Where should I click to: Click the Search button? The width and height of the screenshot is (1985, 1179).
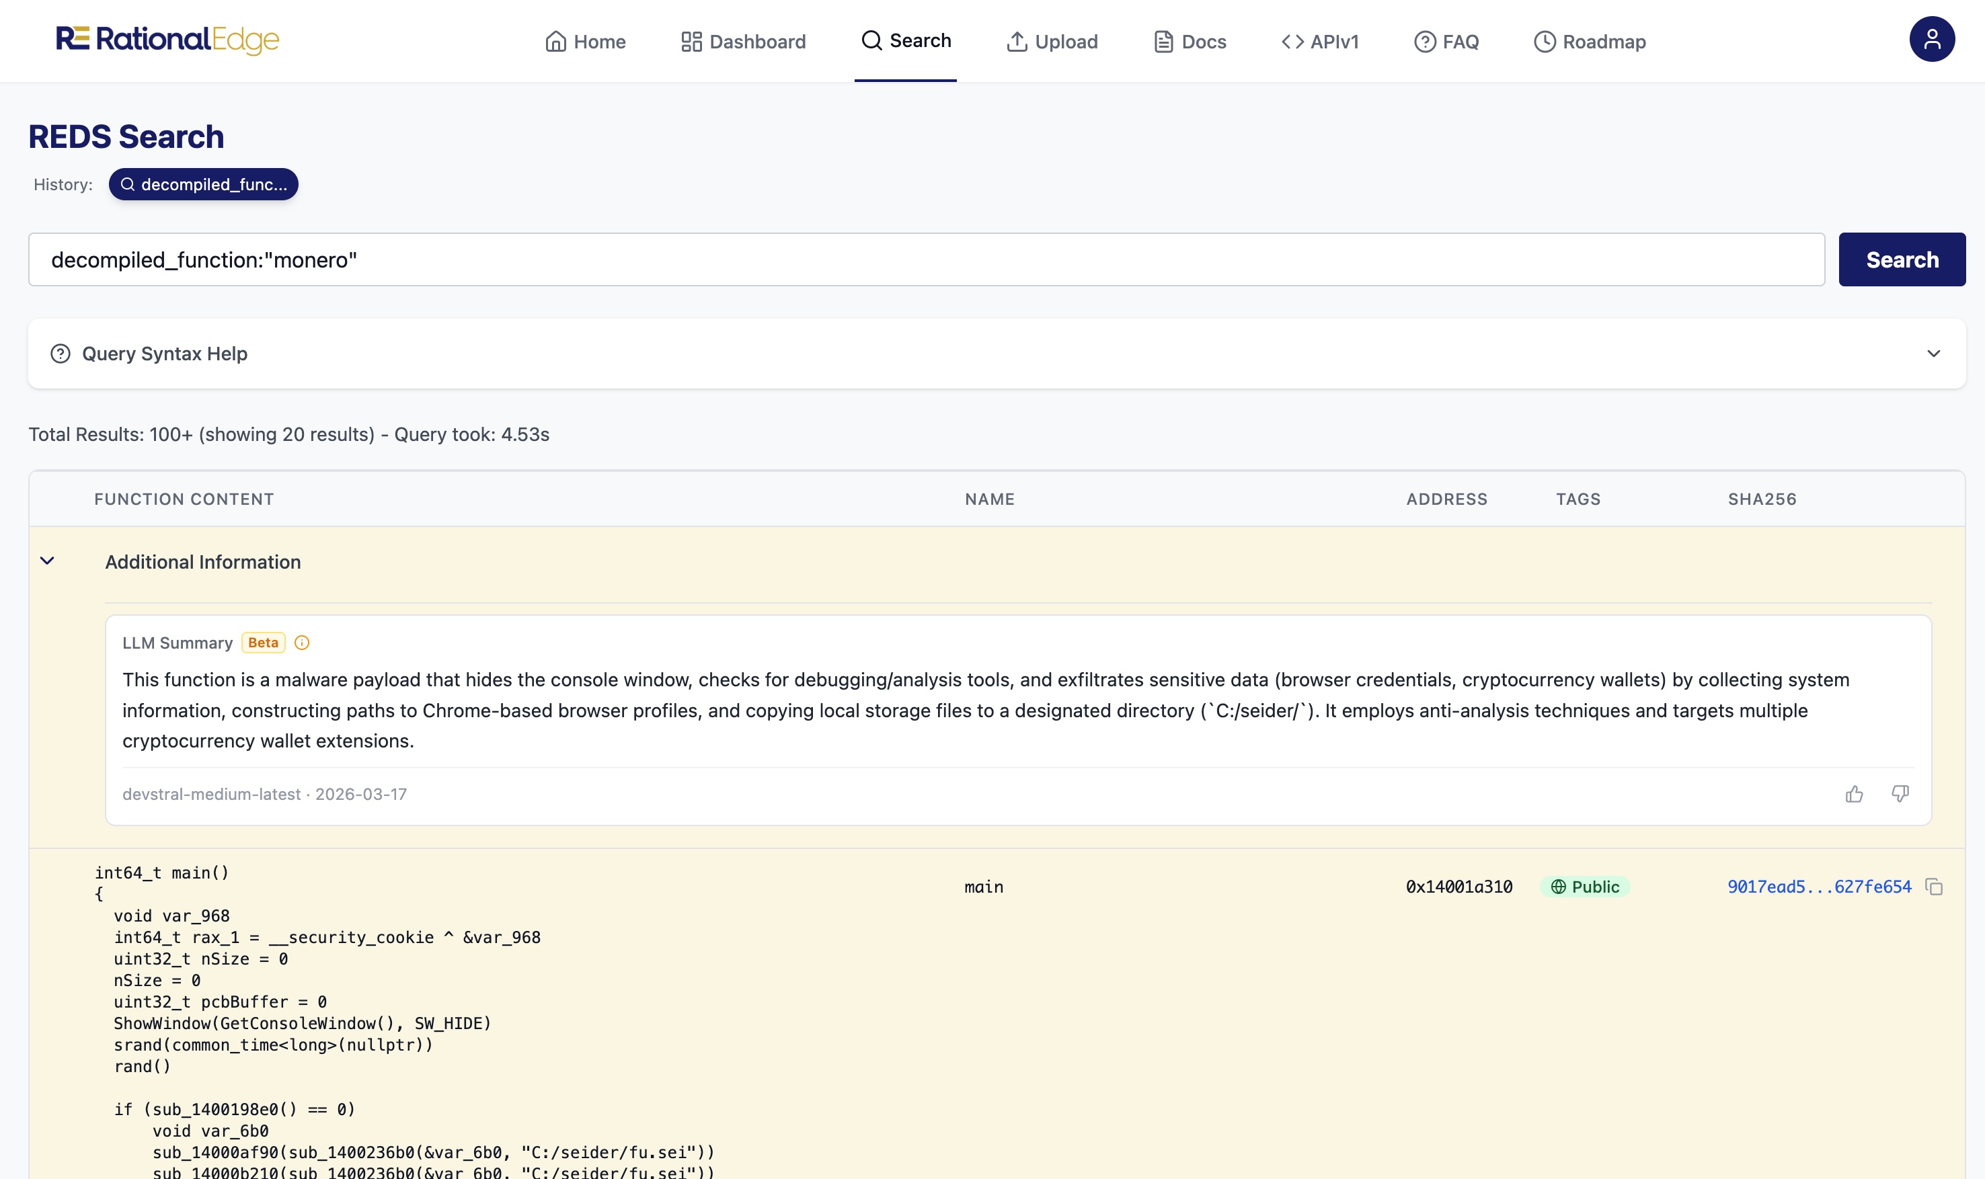pyautogui.click(x=1901, y=259)
